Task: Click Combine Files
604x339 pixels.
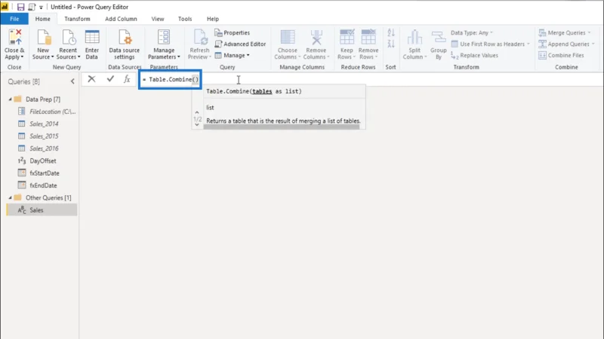Action: point(561,55)
